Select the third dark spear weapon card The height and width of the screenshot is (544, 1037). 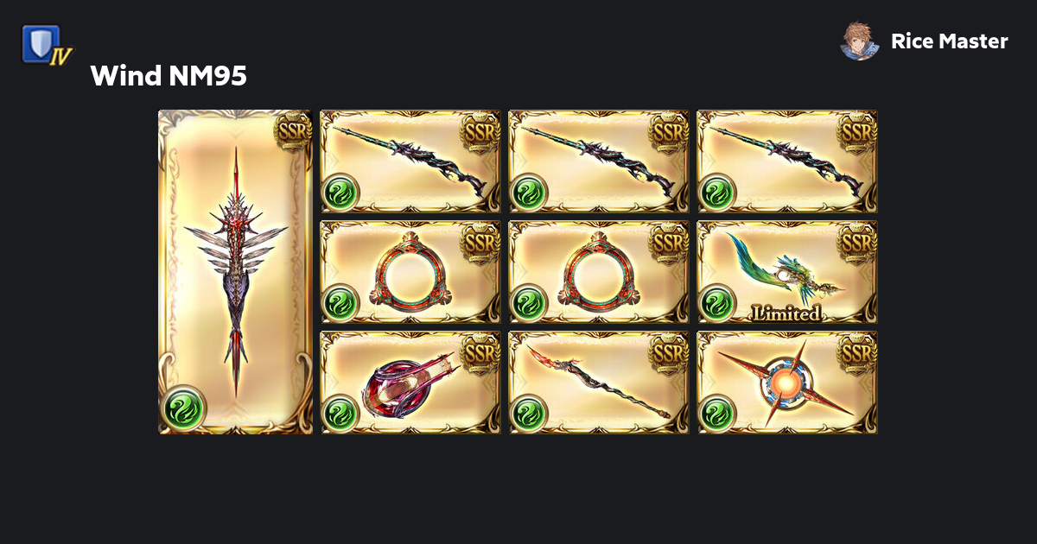click(x=787, y=161)
